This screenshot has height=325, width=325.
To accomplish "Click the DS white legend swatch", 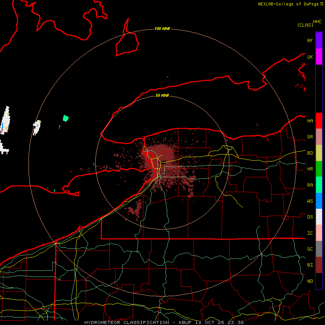I will 319,217.
